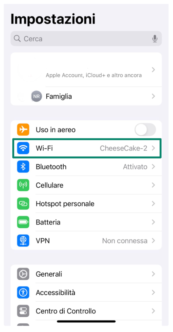Viewport: 173px width, 332px height.
Task: Tap the Bluetooth icon
Action: click(23, 166)
